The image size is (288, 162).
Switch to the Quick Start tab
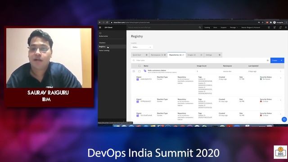tap(140, 55)
